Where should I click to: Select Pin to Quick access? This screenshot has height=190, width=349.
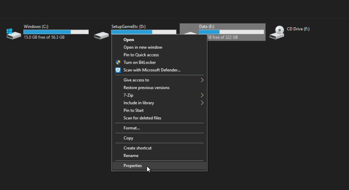click(x=141, y=55)
